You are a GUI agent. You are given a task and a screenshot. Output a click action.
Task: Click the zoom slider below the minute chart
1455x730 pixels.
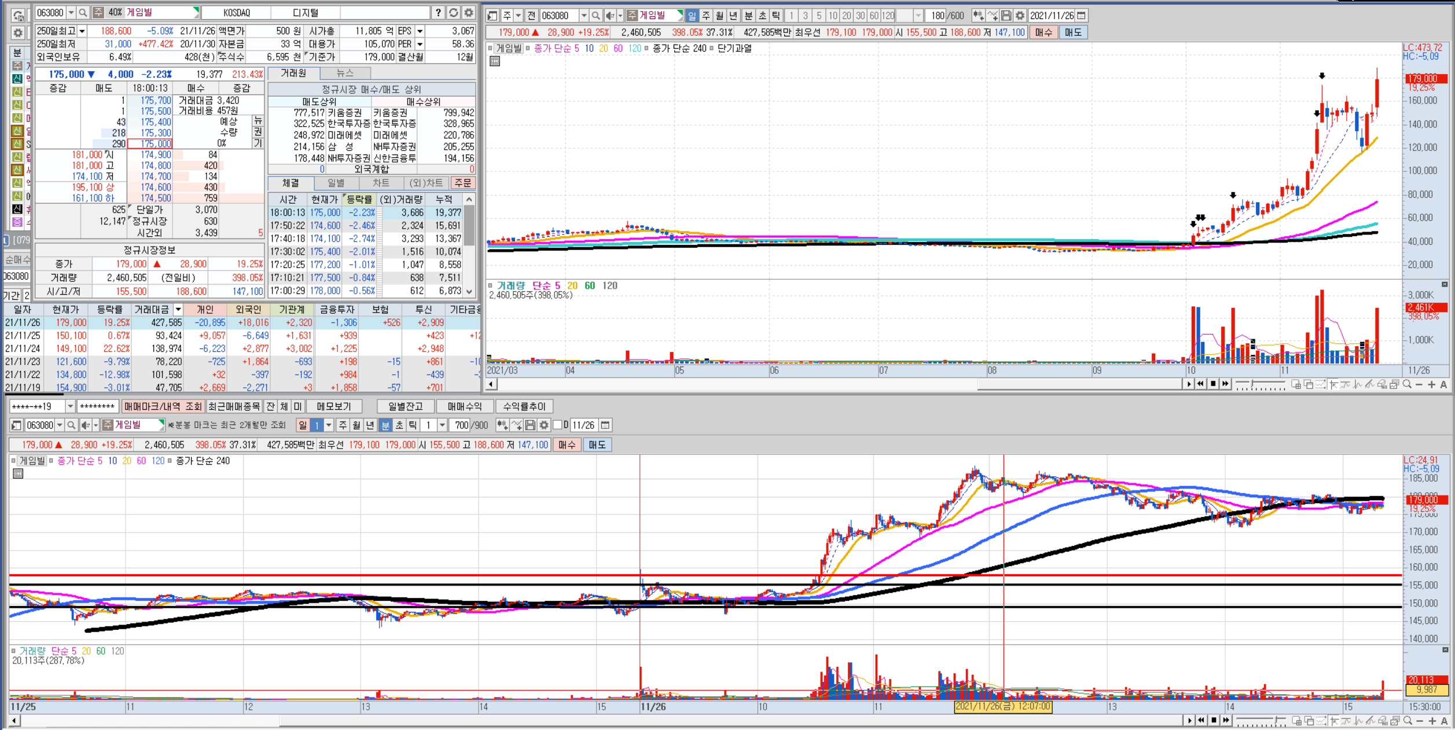(x=1261, y=721)
